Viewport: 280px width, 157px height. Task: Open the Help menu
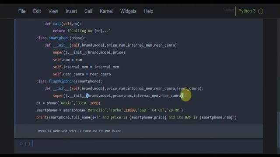tap(149, 11)
